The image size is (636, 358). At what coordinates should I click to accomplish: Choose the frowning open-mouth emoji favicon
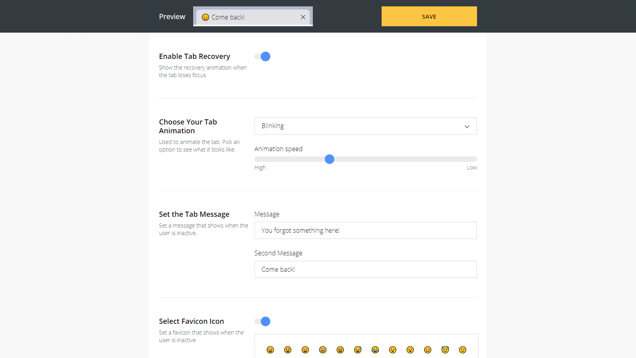coord(410,350)
